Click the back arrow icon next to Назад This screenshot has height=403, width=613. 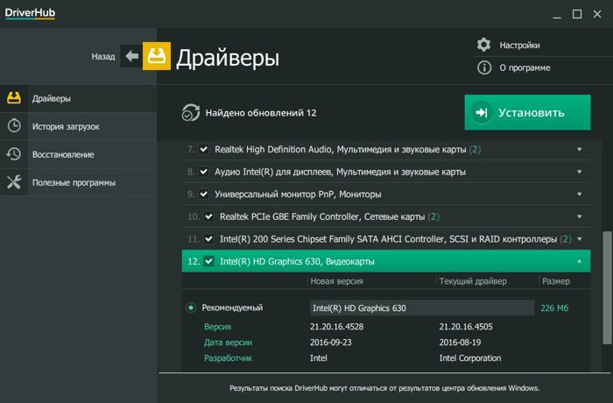coord(131,56)
